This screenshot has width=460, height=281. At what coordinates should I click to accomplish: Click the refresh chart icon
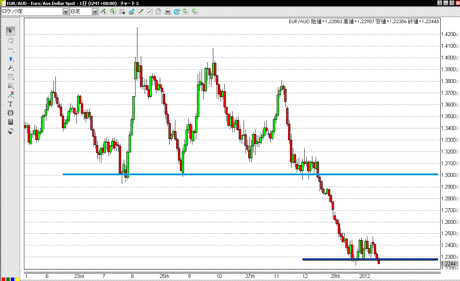point(176,11)
